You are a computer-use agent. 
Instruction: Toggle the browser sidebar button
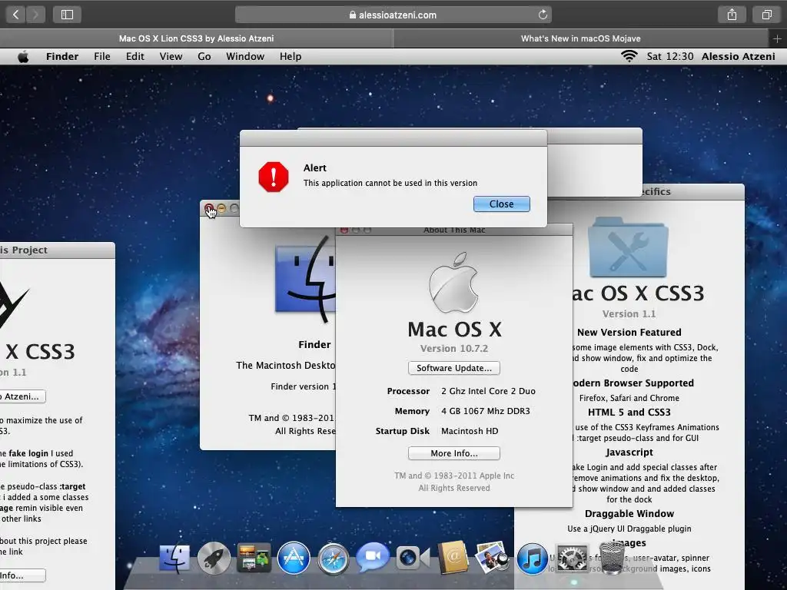click(x=68, y=15)
